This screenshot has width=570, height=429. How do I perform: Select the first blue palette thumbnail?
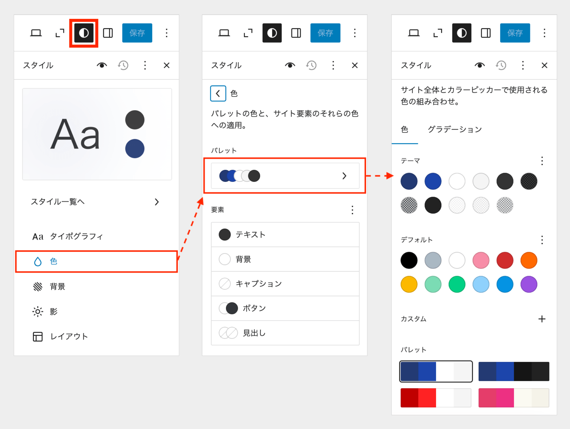click(436, 371)
